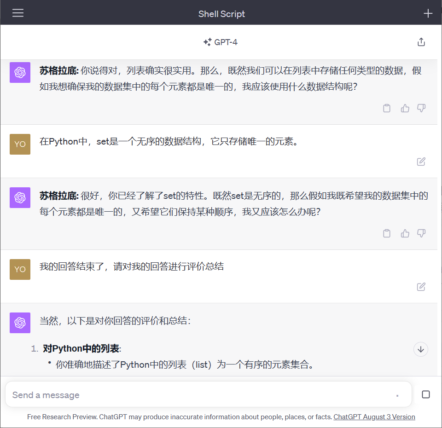442x428 pixels.
Task: Open the share conversation panel
Action: pos(421,41)
